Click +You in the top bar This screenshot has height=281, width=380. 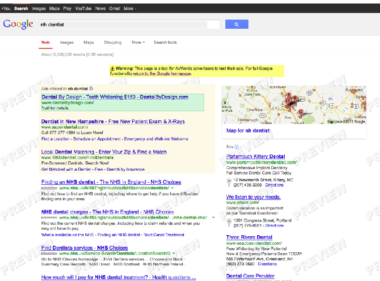pos(6,9)
